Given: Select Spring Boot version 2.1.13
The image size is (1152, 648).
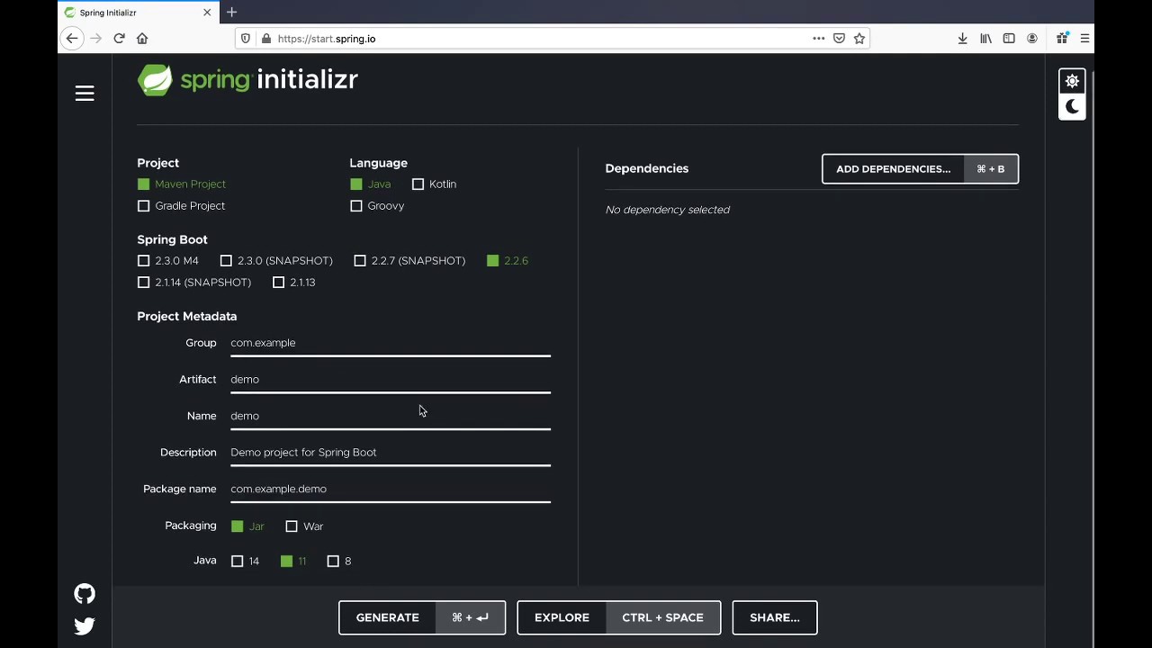Looking at the screenshot, I should click(294, 283).
